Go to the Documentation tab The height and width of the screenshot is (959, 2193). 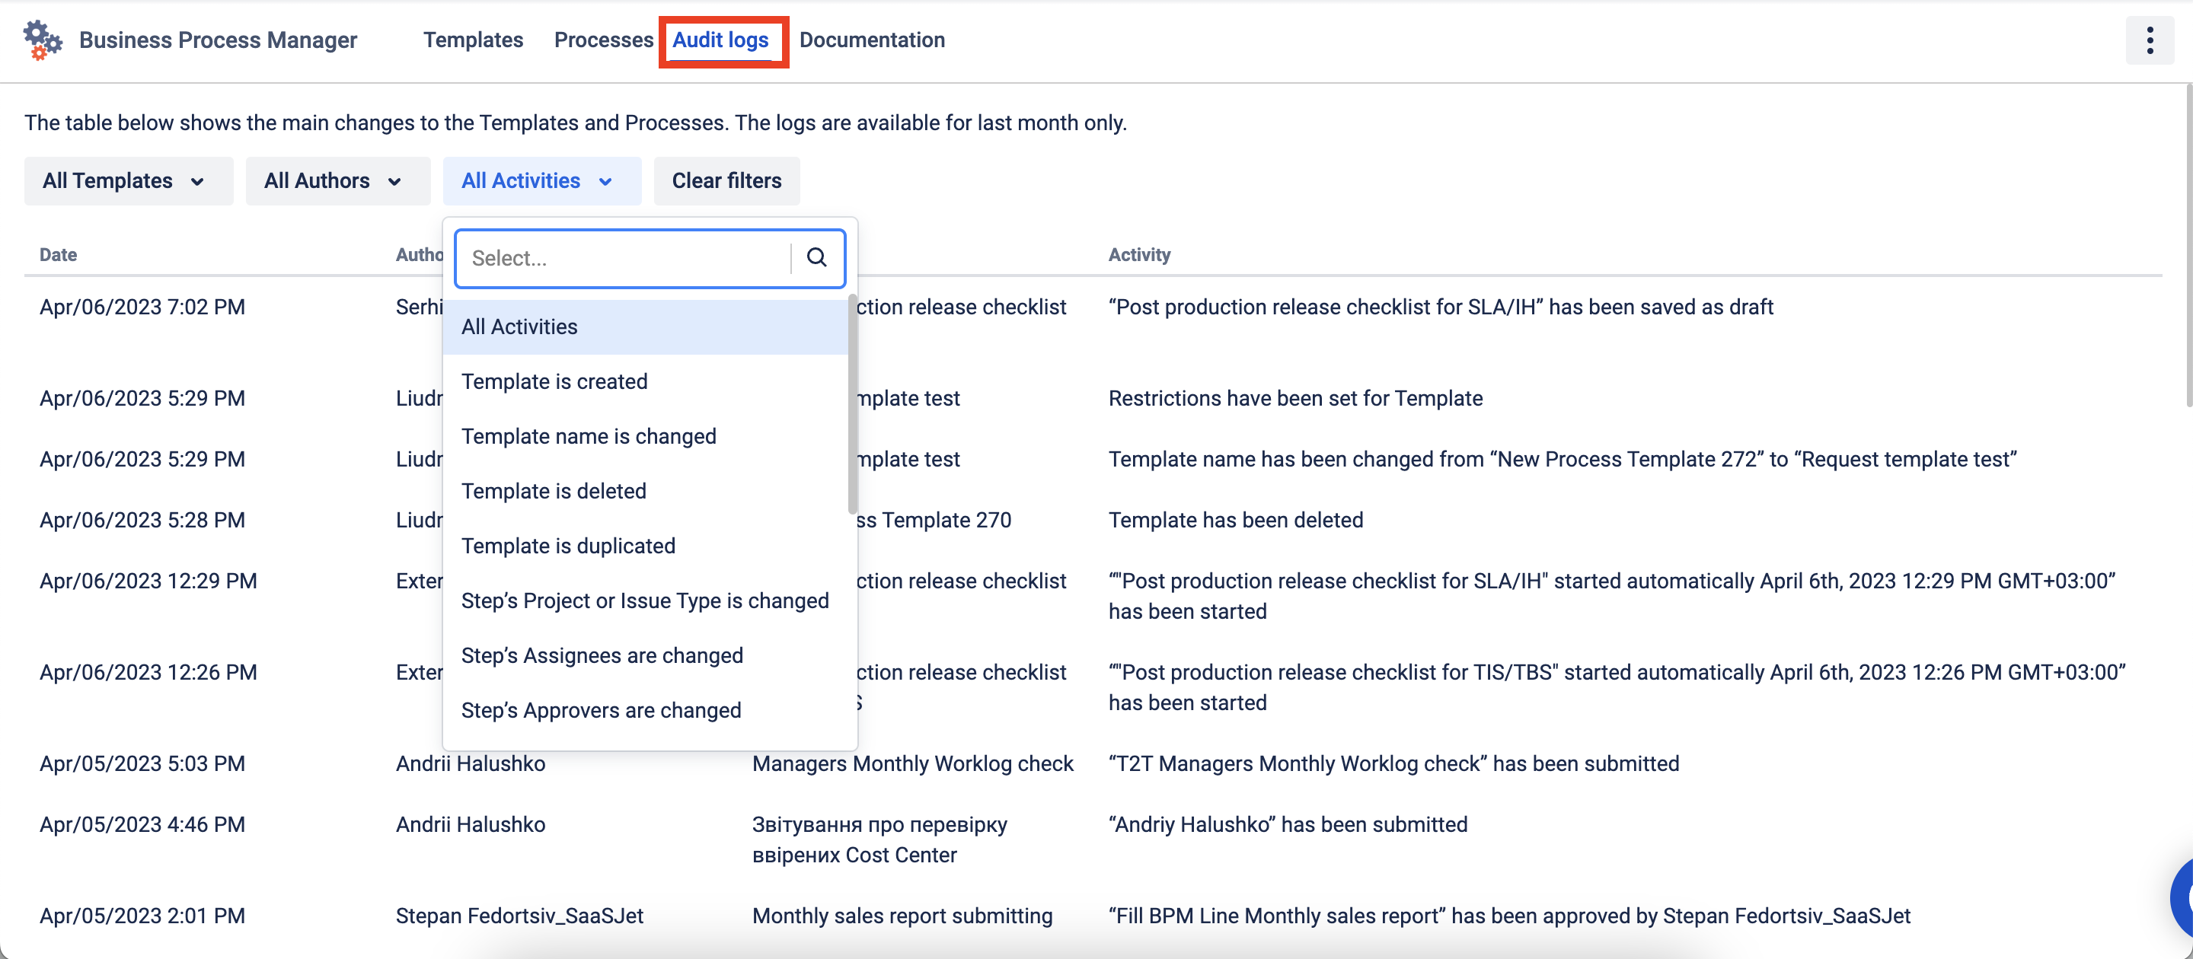871,40
